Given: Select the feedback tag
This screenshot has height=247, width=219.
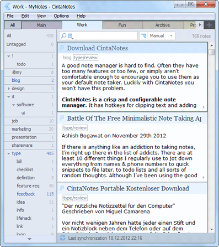Looking at the screenshot, I should [26, 194].
